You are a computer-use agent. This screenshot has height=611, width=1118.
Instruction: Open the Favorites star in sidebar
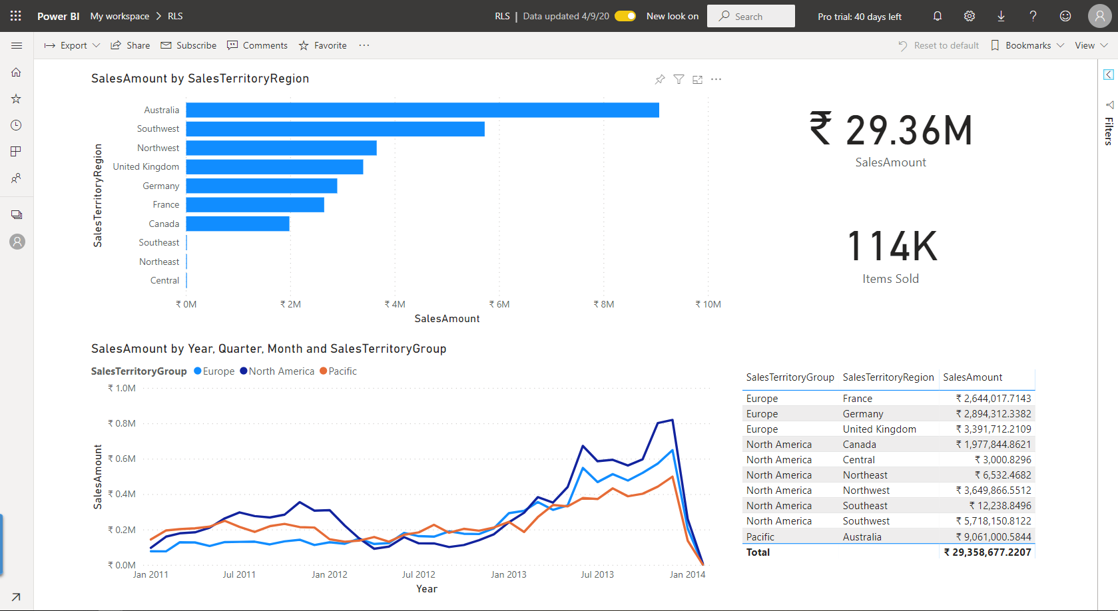(17, 99)
